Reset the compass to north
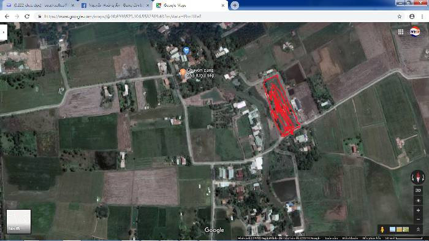 pos(418,177)
